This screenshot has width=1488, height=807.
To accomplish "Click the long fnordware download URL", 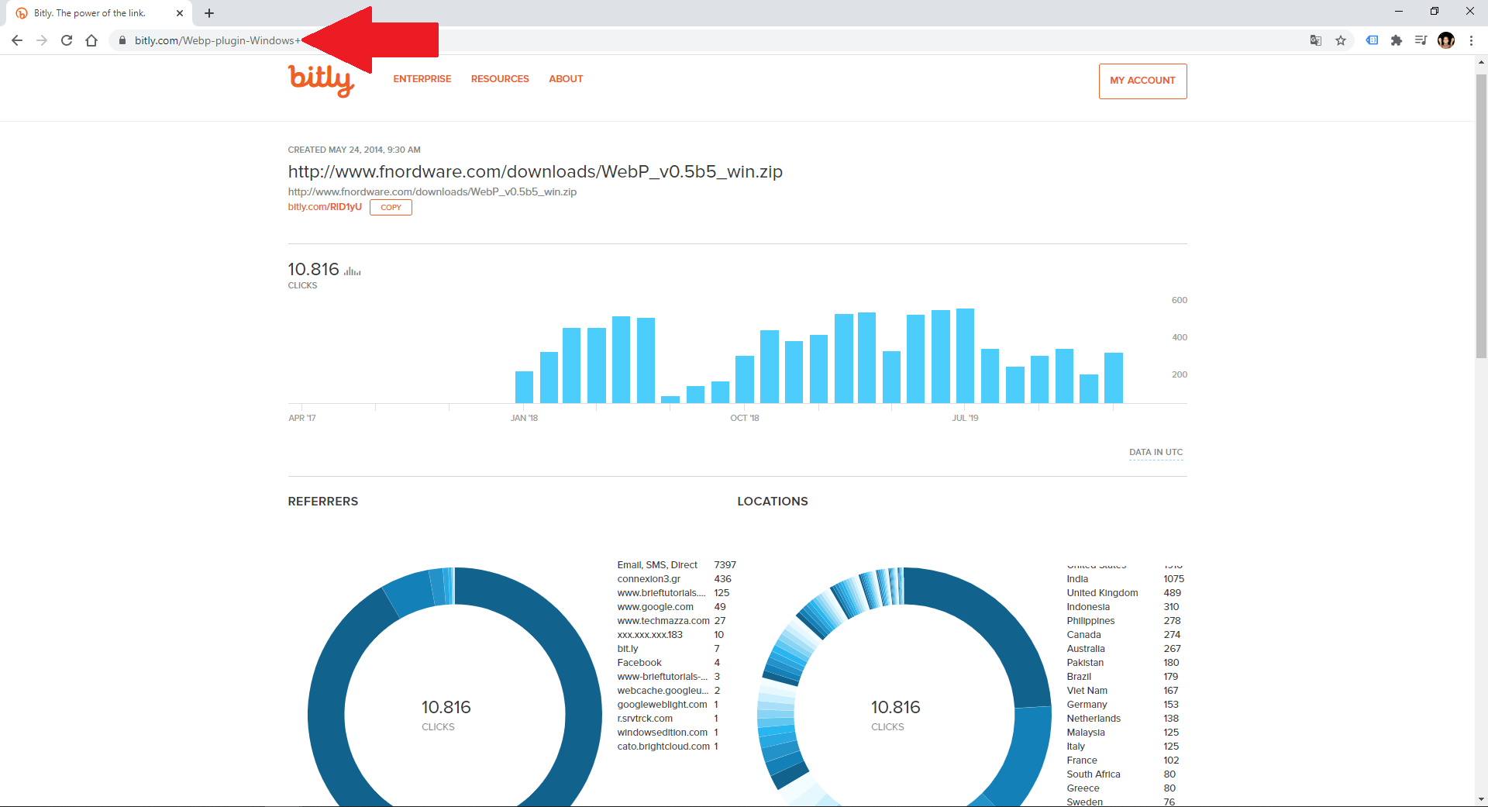I will click(x=535, y=171).
